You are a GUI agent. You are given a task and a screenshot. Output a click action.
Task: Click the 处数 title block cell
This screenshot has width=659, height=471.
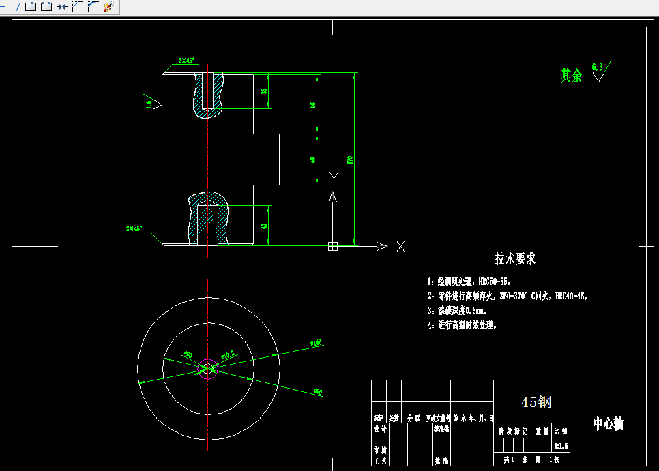[x=394, y=418]
